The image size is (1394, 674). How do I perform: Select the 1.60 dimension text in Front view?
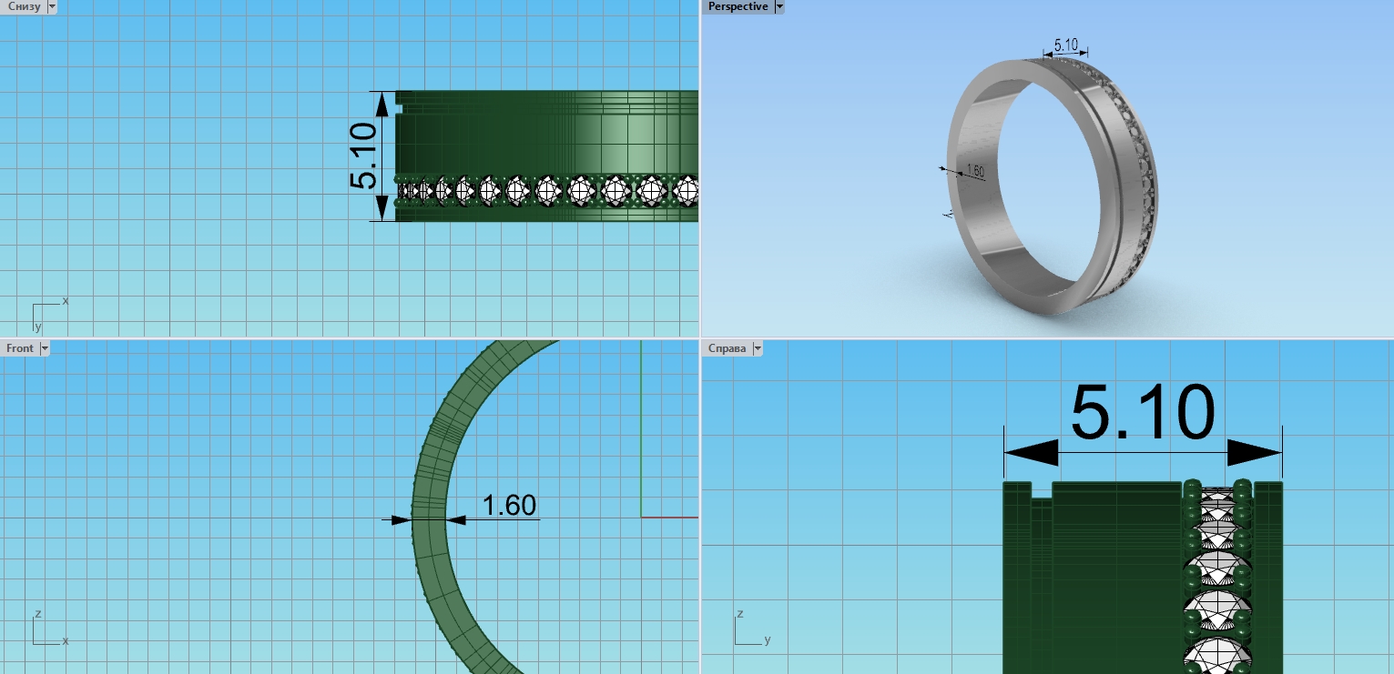(508, 505)
